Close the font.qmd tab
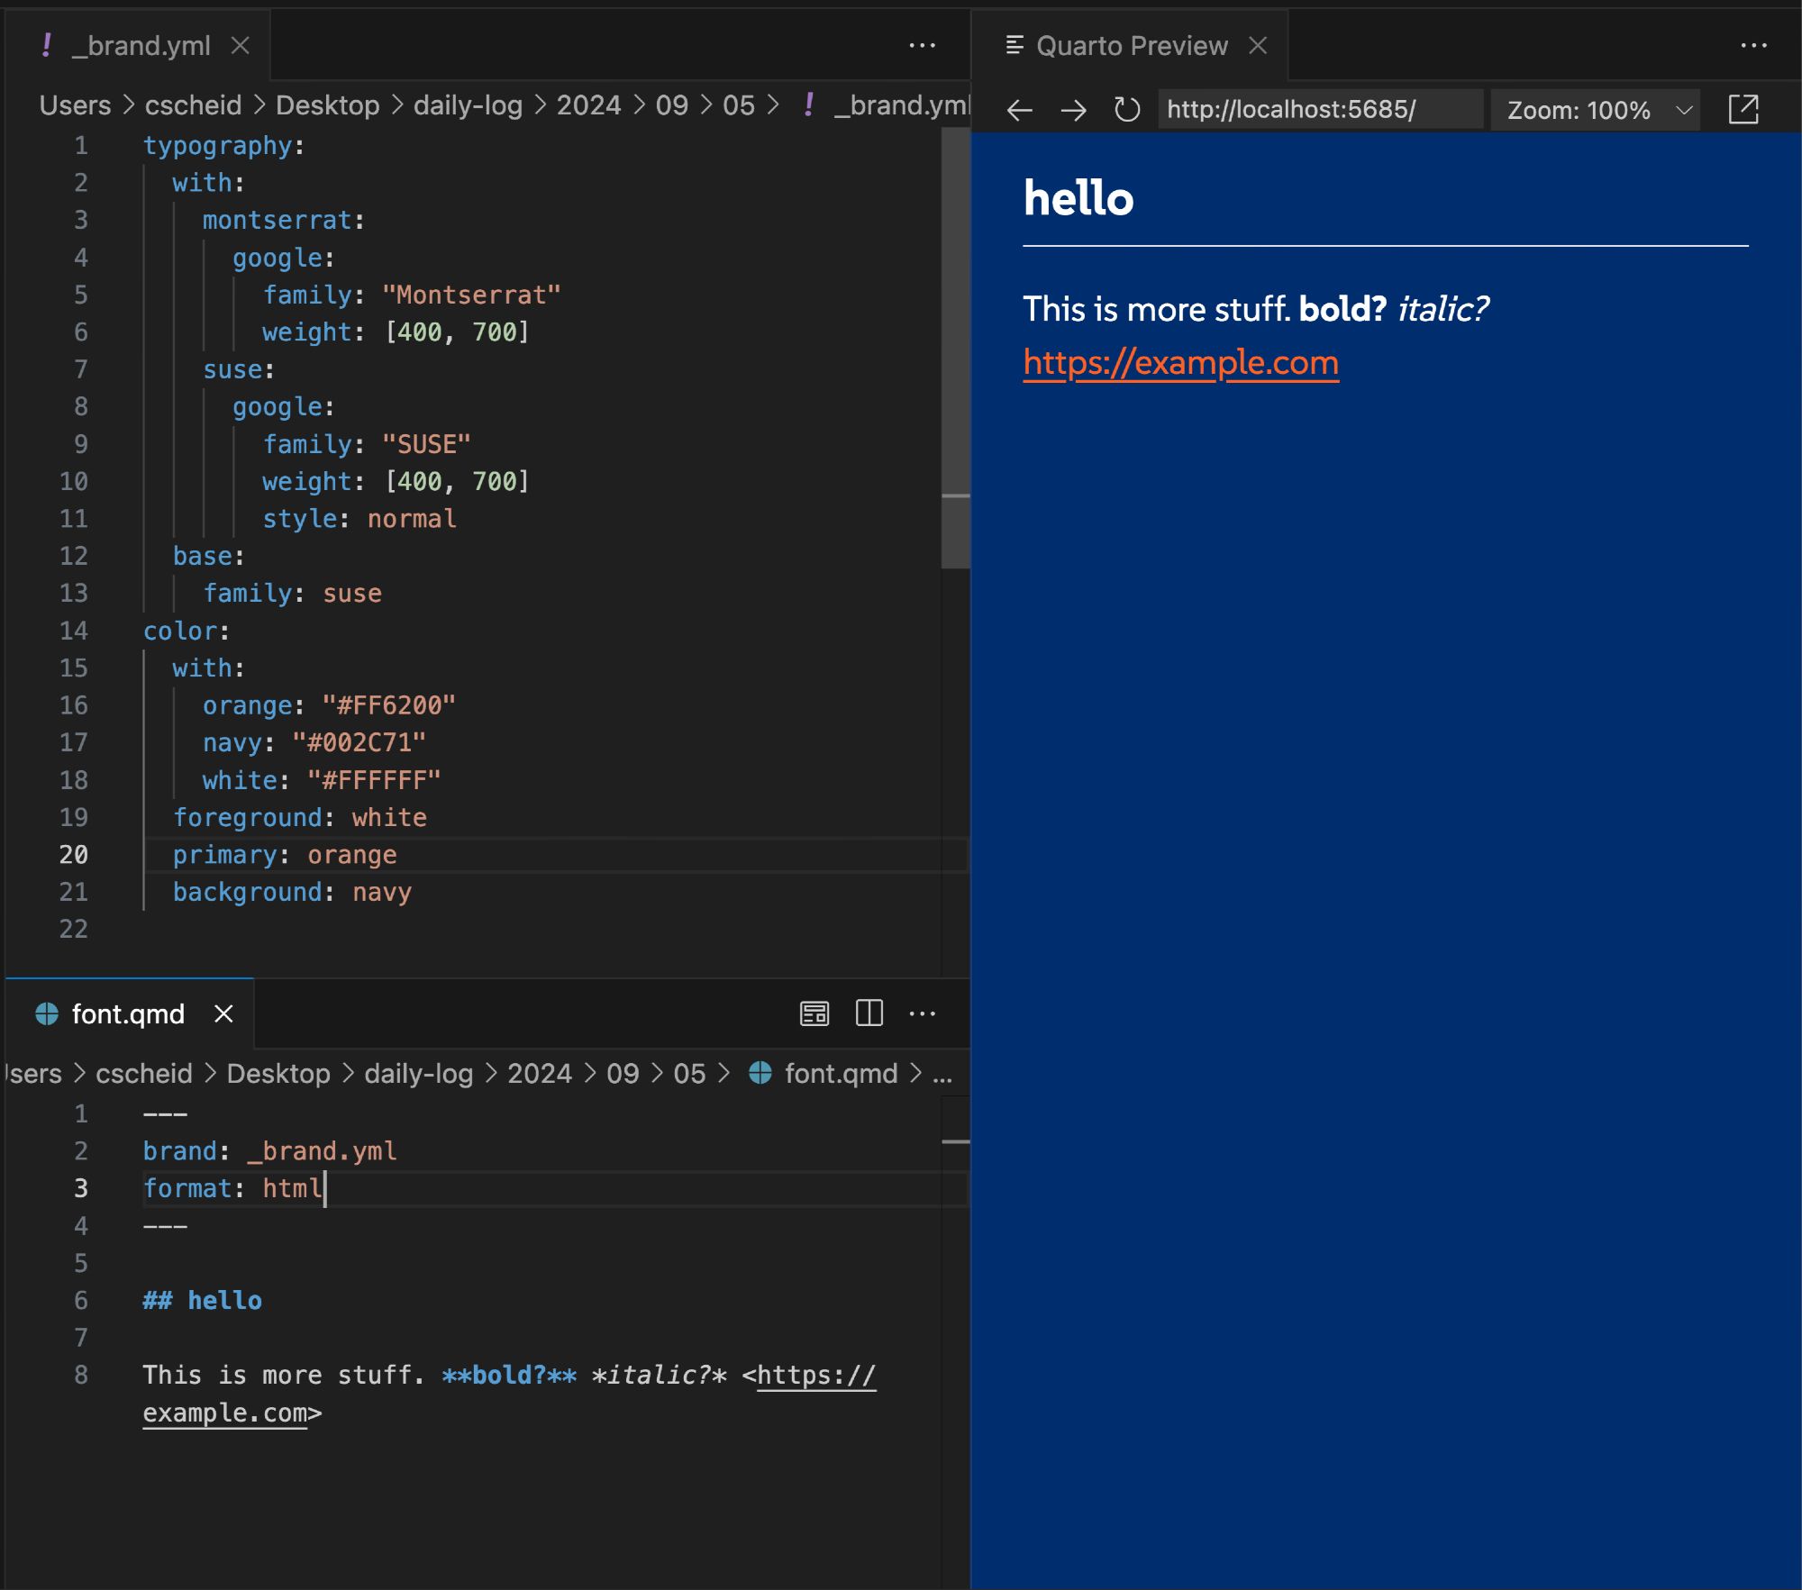This screenshot has height=1590, width=1802. coord(223,1013)
